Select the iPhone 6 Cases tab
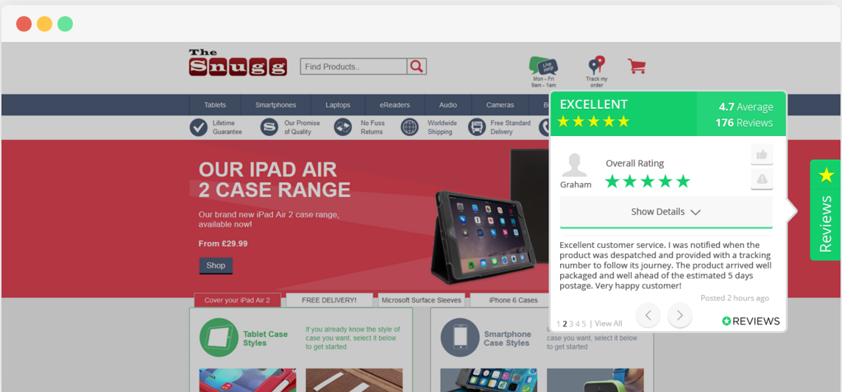 pos(510,300)
